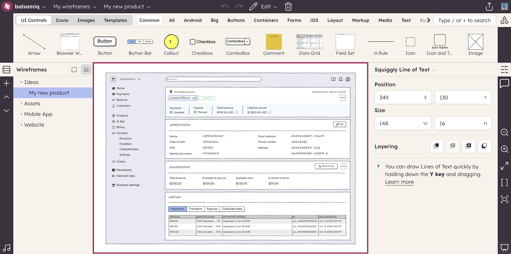Toggle the properties inspector panel icon

[x=504, y=70]
